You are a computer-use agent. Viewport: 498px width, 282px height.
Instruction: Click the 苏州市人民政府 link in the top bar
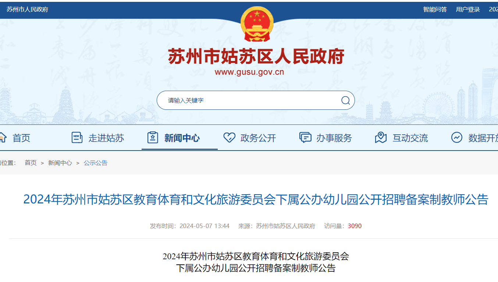(x=27, y=10)
